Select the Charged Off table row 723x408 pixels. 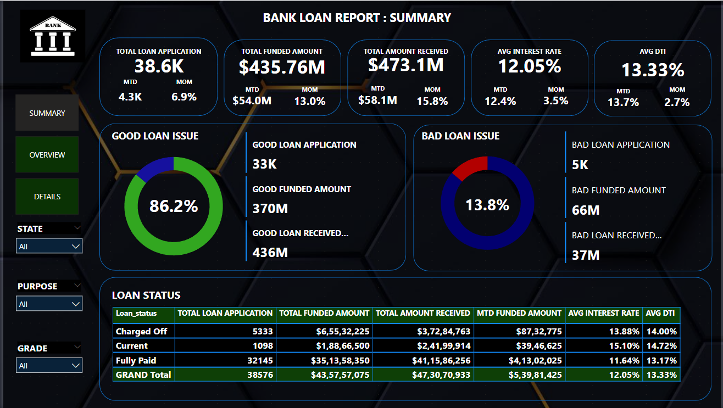141,332
